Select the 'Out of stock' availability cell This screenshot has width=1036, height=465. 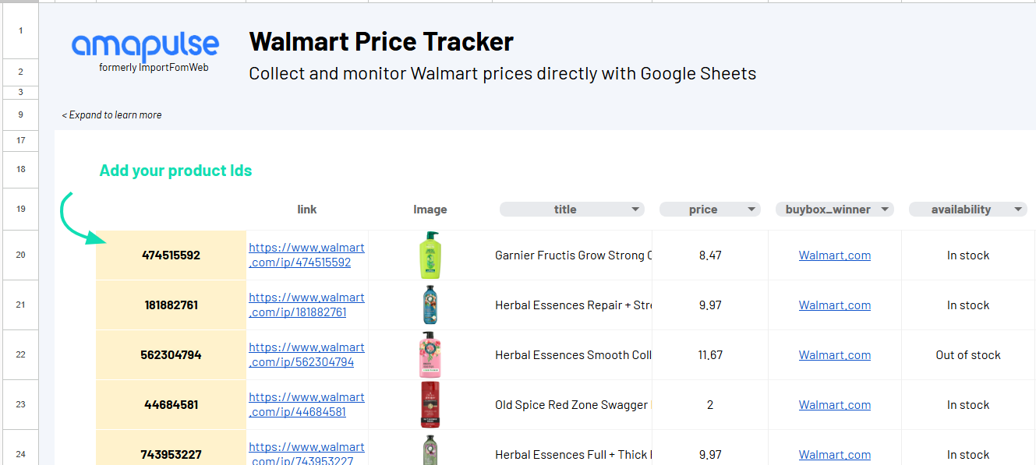pyautogui.click(x=968, y=355)
